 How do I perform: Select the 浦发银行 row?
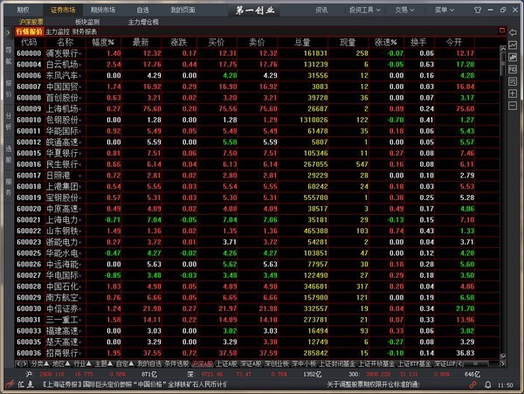coord(257,53)
